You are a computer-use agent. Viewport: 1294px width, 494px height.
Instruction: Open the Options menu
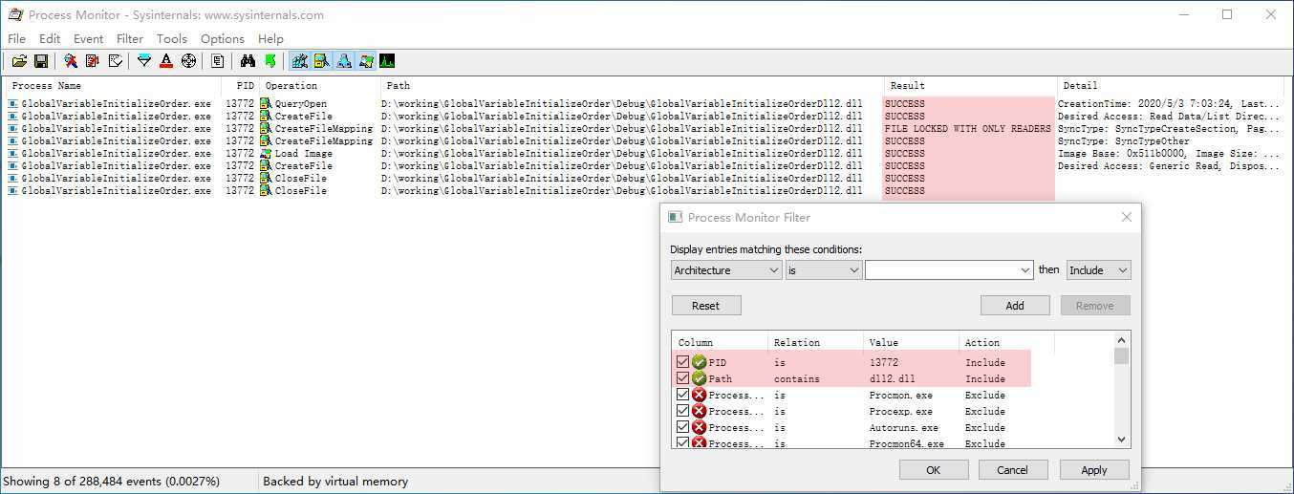222,39
